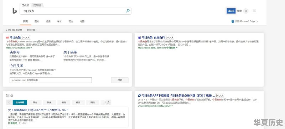Image resolution: width=285 pixels, height=129 pixels.
Task: Switch to the 国内版 tab
Action: pyautogui.click(x=25, y=5)
